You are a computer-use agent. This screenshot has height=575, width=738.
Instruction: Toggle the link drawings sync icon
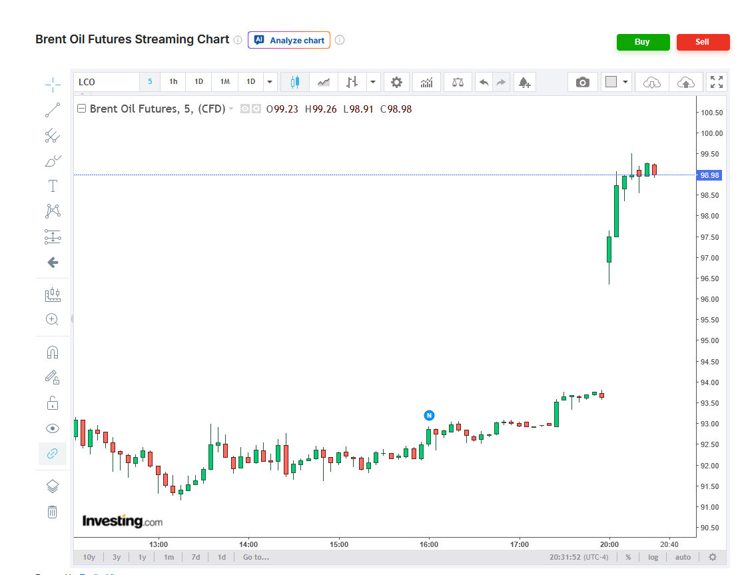coord(52,454)
